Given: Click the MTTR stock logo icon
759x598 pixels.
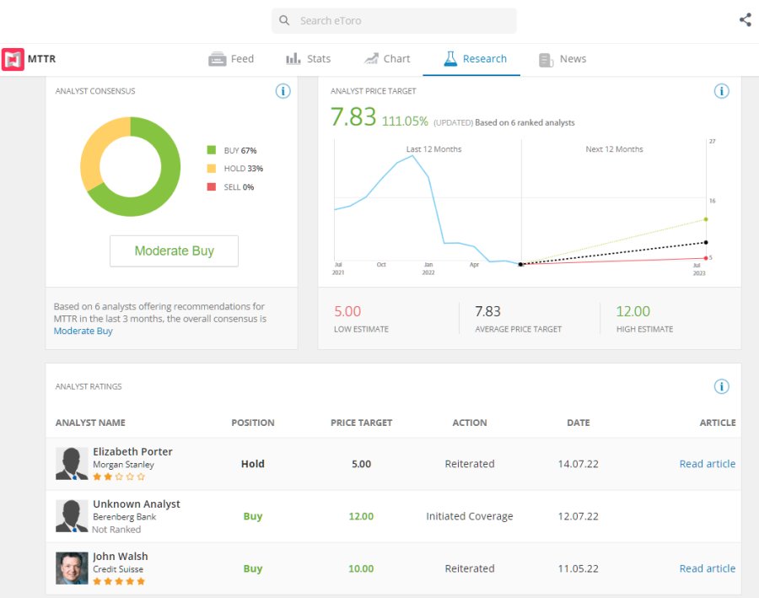Looking at the screenshot, I should click(x=13, y=59).
